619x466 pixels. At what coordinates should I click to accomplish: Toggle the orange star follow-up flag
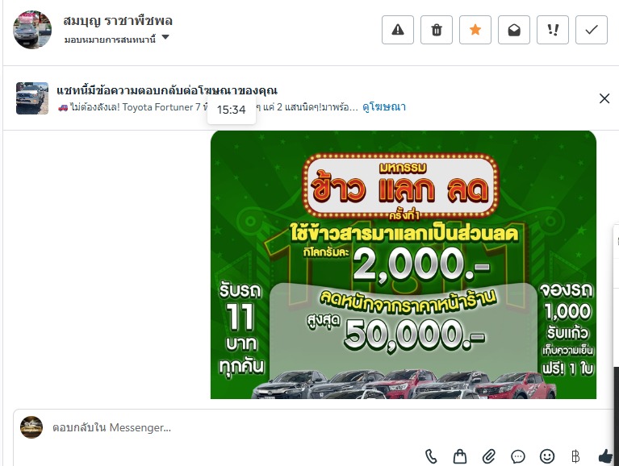coord(475,30)
